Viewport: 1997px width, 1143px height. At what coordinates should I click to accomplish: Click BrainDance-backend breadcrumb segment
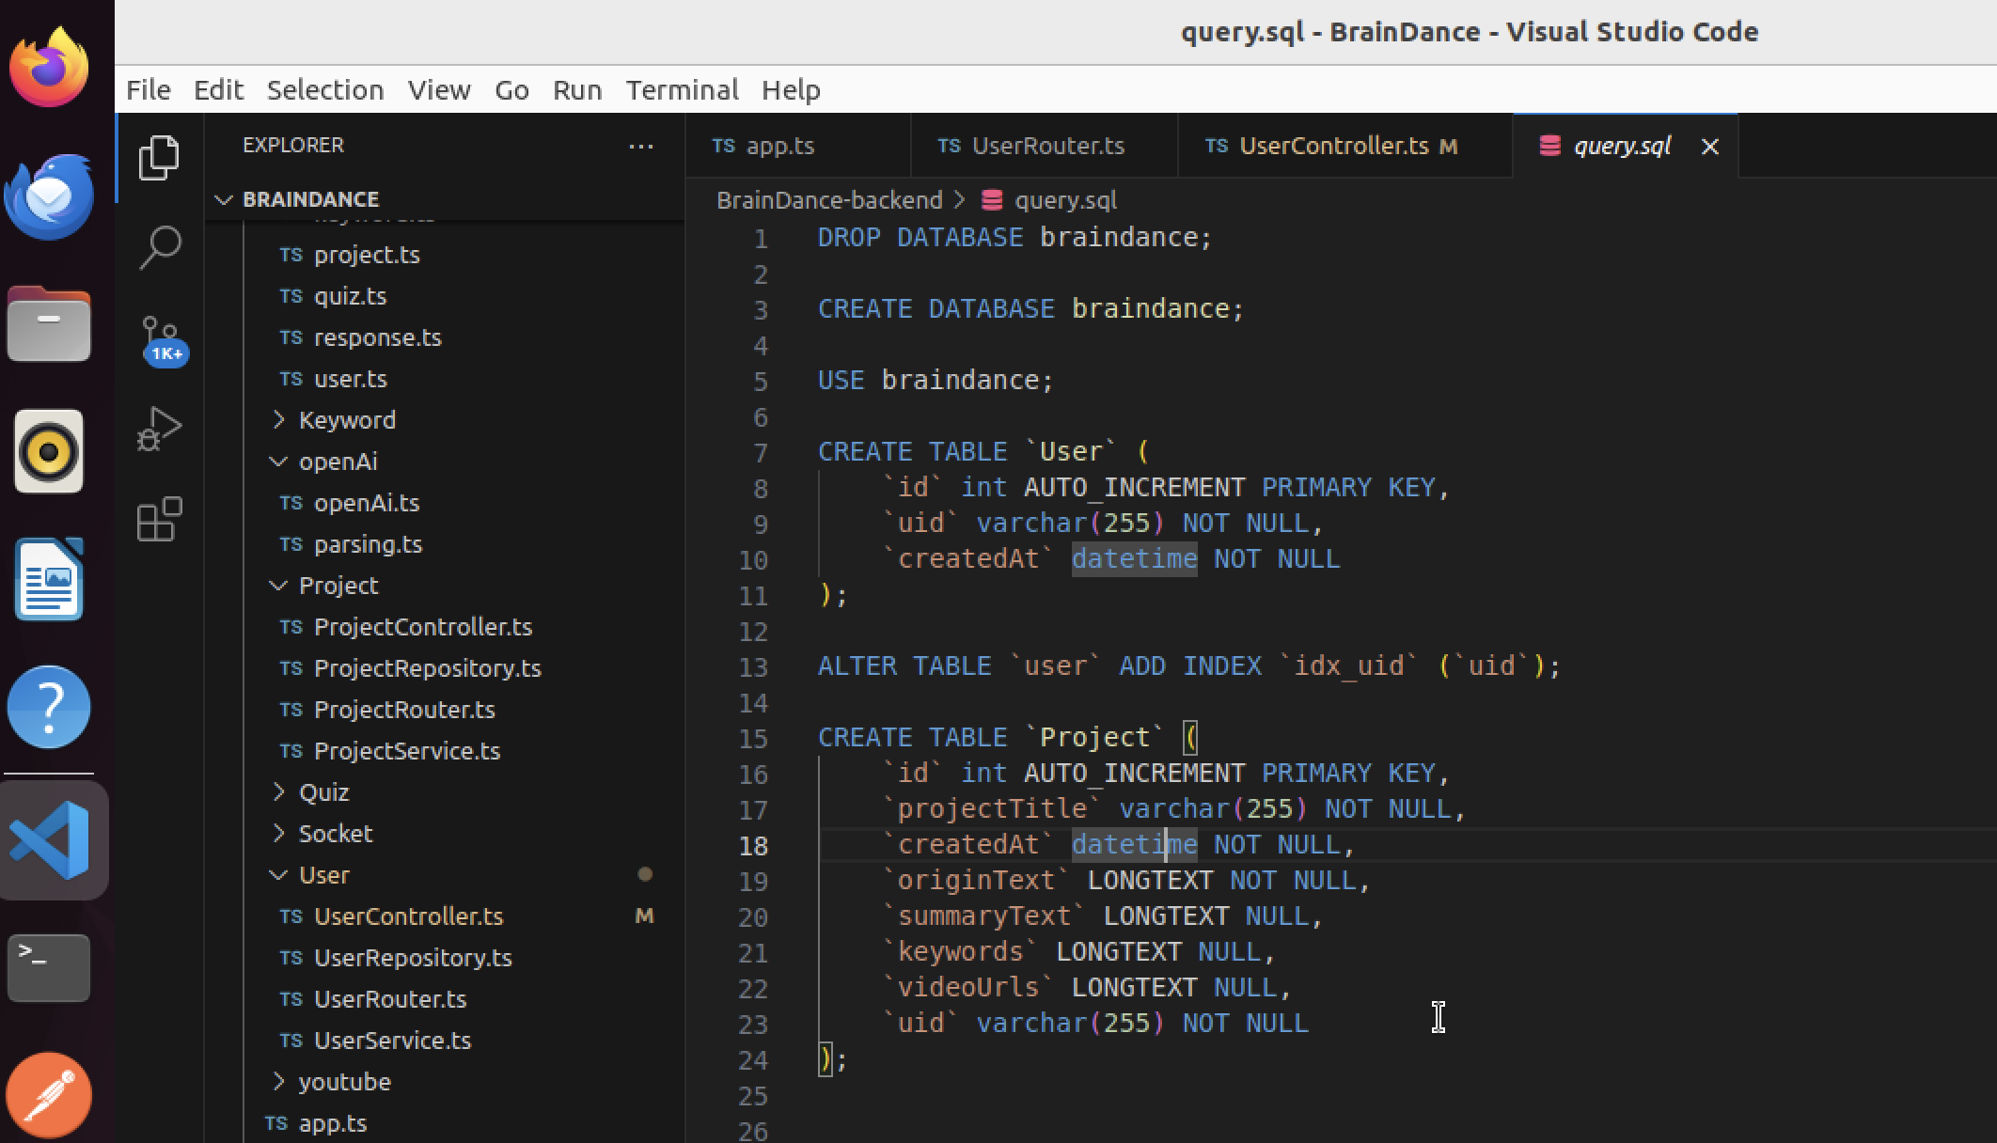click(828, 200)
